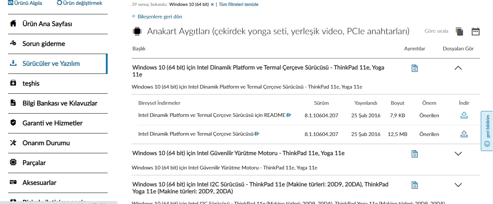This screenshot has height=204, width=493.
Task: Click the 7,9 KB size value
Action: tap(397, 115)
